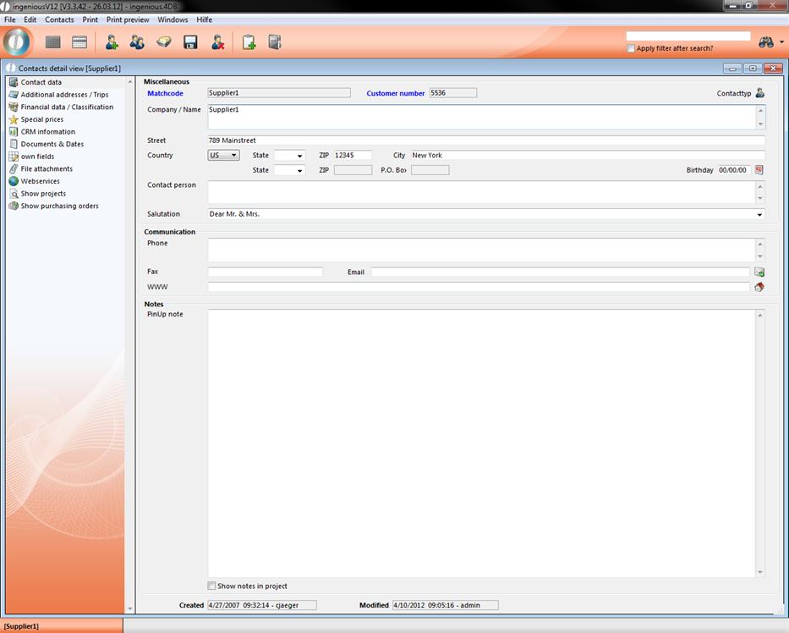789x633 pixels.
Task: Enable 'Apply filter after search?' checkbox
Action: [631, 49]
